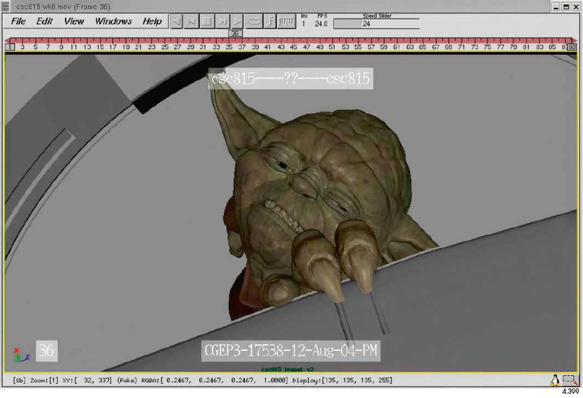Play the movie in reverse
The image size is (583, 398).
point(175,21)
